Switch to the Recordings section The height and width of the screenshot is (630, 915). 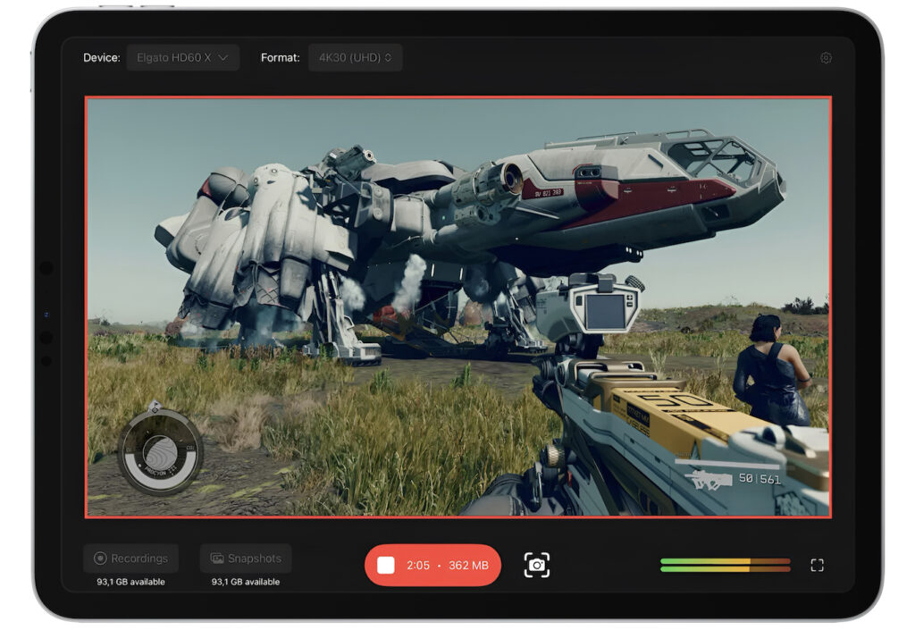pyautogui.click(x=130, y=558)
